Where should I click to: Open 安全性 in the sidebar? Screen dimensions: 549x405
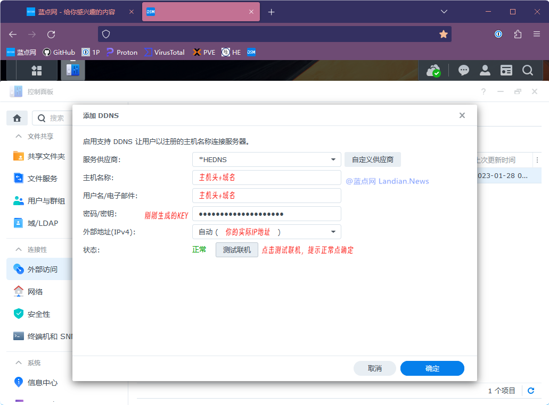tap(39, 314)
